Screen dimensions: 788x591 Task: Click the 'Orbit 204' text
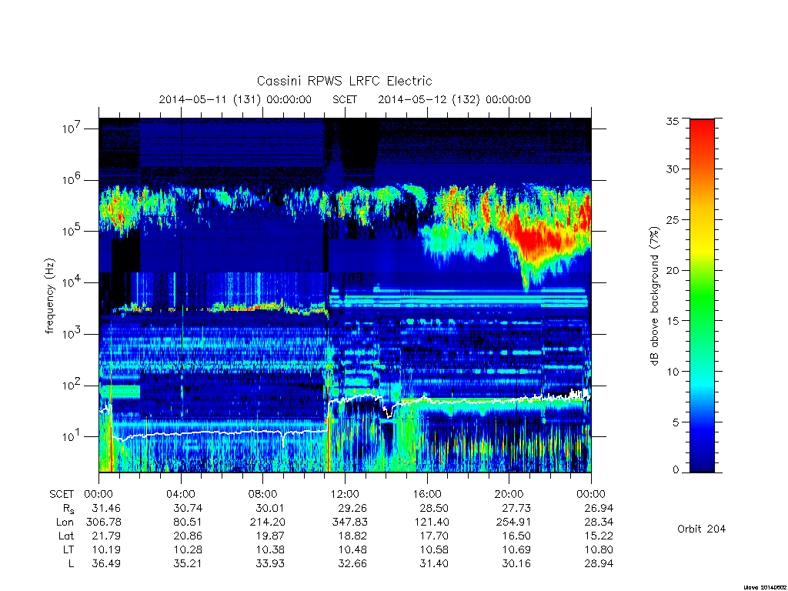(x=701, y=529)
